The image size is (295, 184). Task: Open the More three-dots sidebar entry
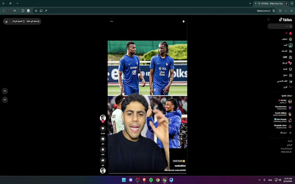coord(288,87)
